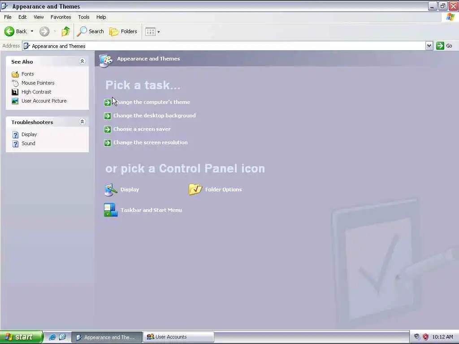Click the Sound troubleshooter help icon
This screenshot has width=459, height=344.
coord(16,144)
